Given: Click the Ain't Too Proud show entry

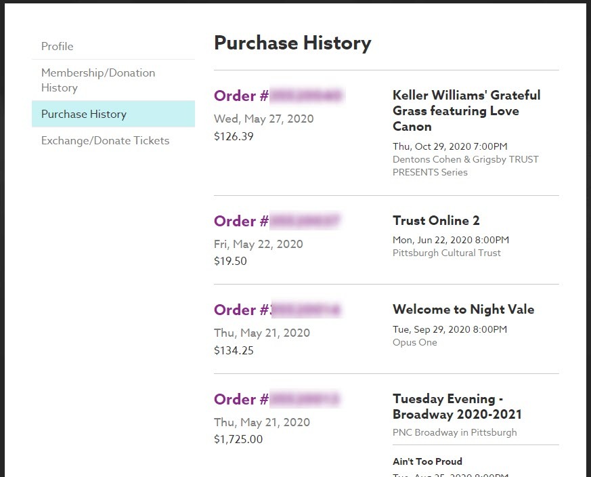Looking at the screenshot, I should [x=427, y=461].
